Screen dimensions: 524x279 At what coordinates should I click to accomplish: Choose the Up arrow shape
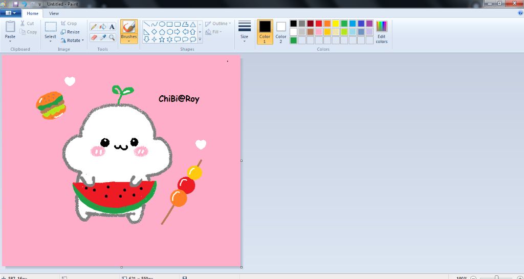coord(193,32)
